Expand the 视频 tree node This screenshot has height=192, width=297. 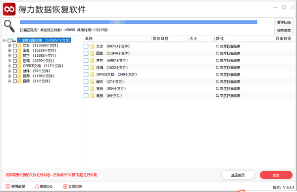[x=9, y=76]
